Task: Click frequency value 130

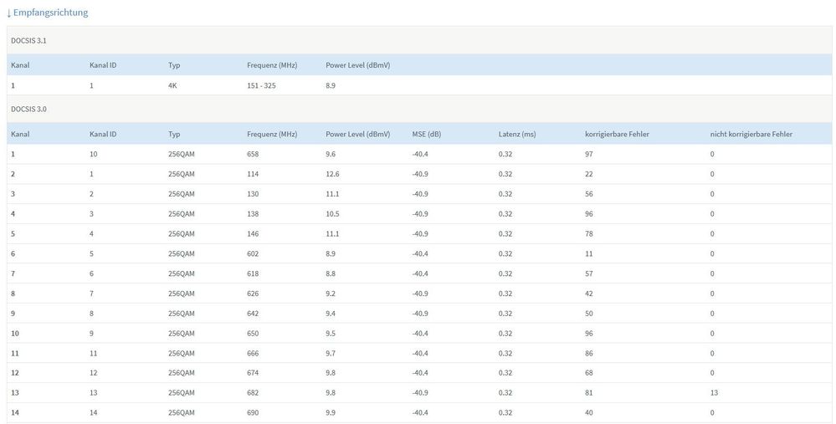Action: 253,194
